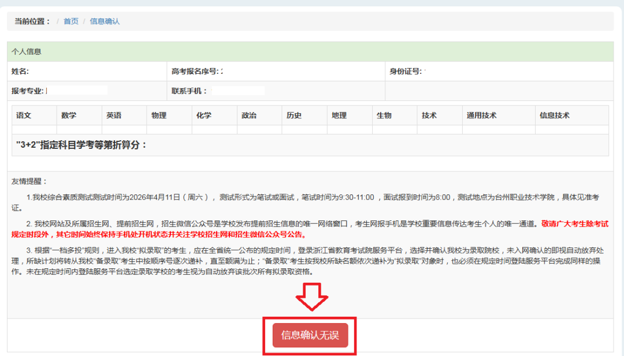The height and width of the screenshot is (356, 624).
Task: Select the 信息技术 column header
Action: point(554,115)
